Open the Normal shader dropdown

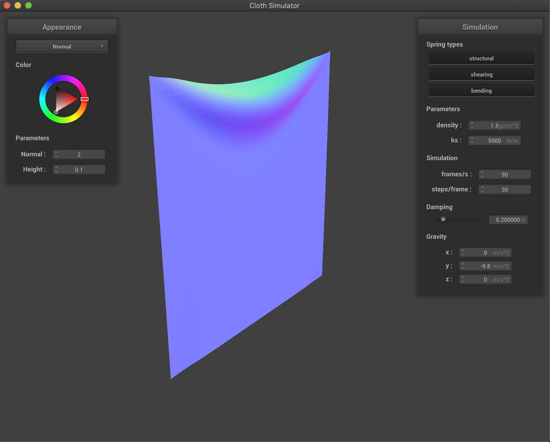[62, 46]
